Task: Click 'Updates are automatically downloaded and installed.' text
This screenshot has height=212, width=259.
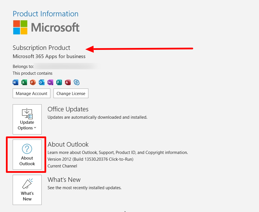Action: point(97,117)
